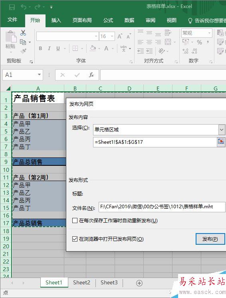Image resolution: width=226 pixels, height=298 pixels.
Task: Expand the publish Choose dropdown list
Action: point(222,130)
